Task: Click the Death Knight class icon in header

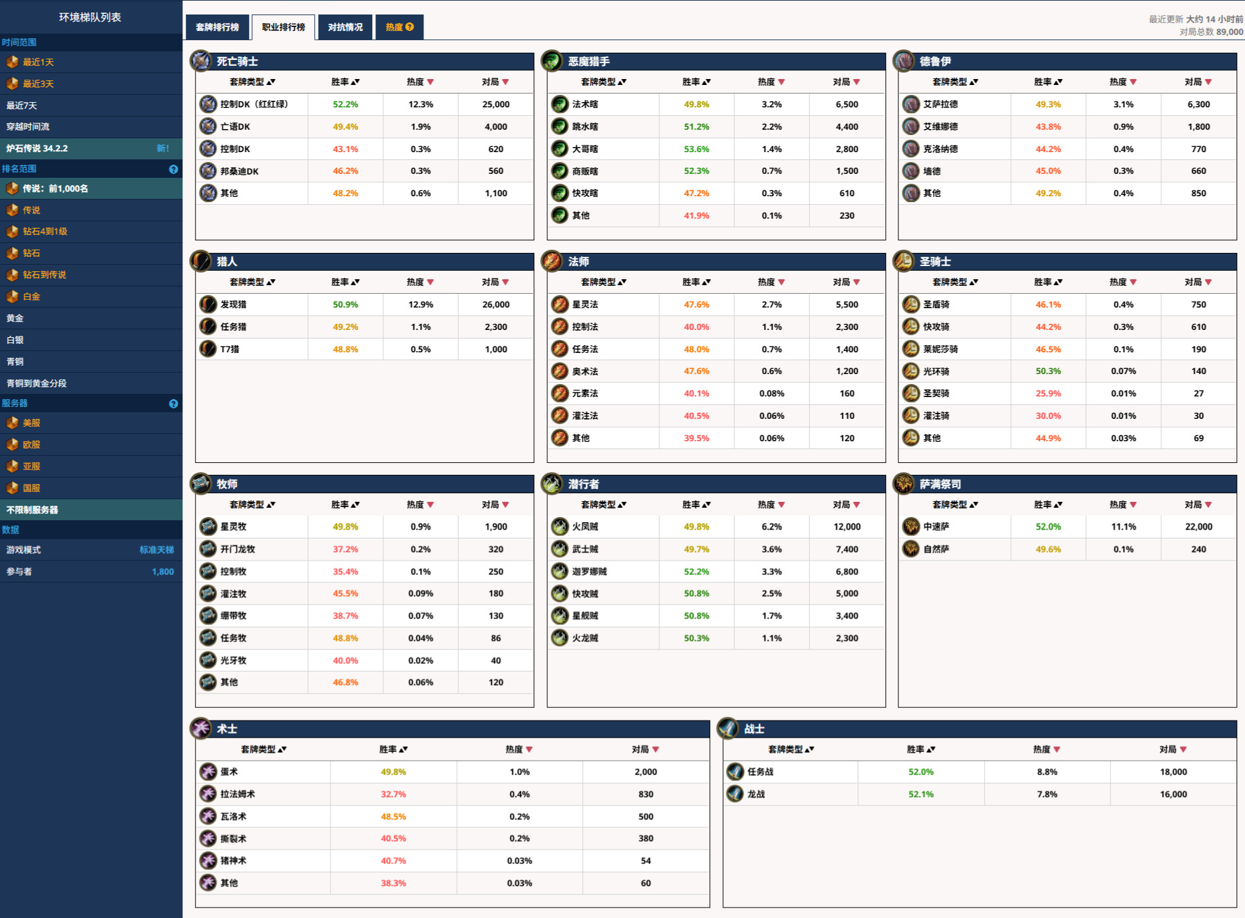Action: tap(200, 61)
